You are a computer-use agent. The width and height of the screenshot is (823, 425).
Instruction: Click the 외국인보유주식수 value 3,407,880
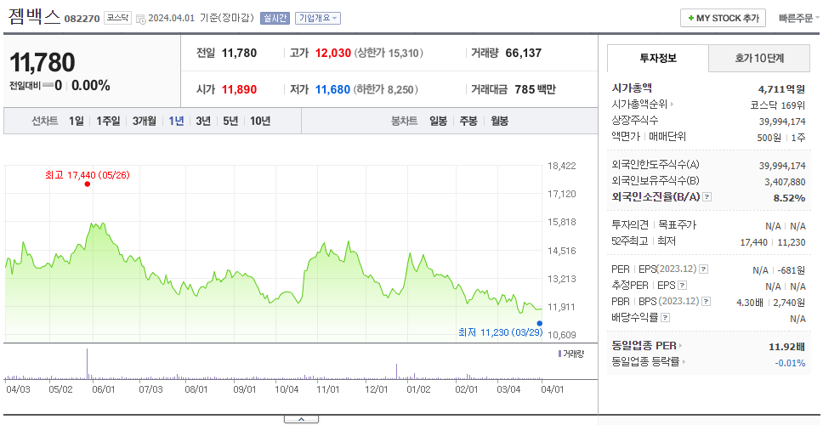pyautogui.click(x=786, y=182)
